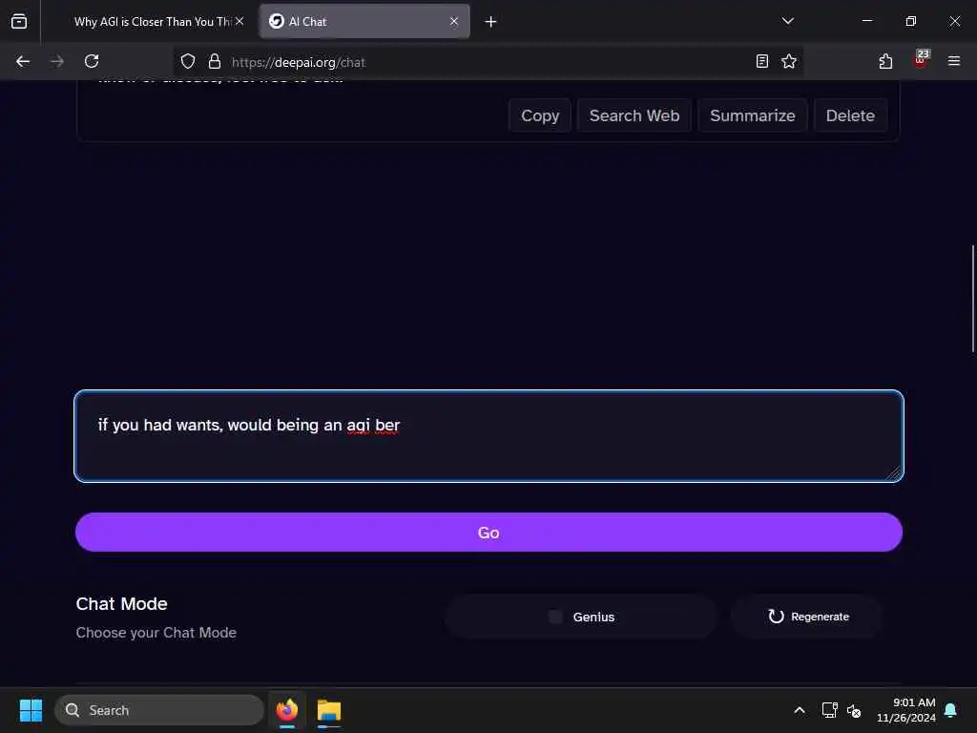977x733 pixels.
Task: Close the AI Chat tab
Action: pyautogui.click(x=454, y=21)
